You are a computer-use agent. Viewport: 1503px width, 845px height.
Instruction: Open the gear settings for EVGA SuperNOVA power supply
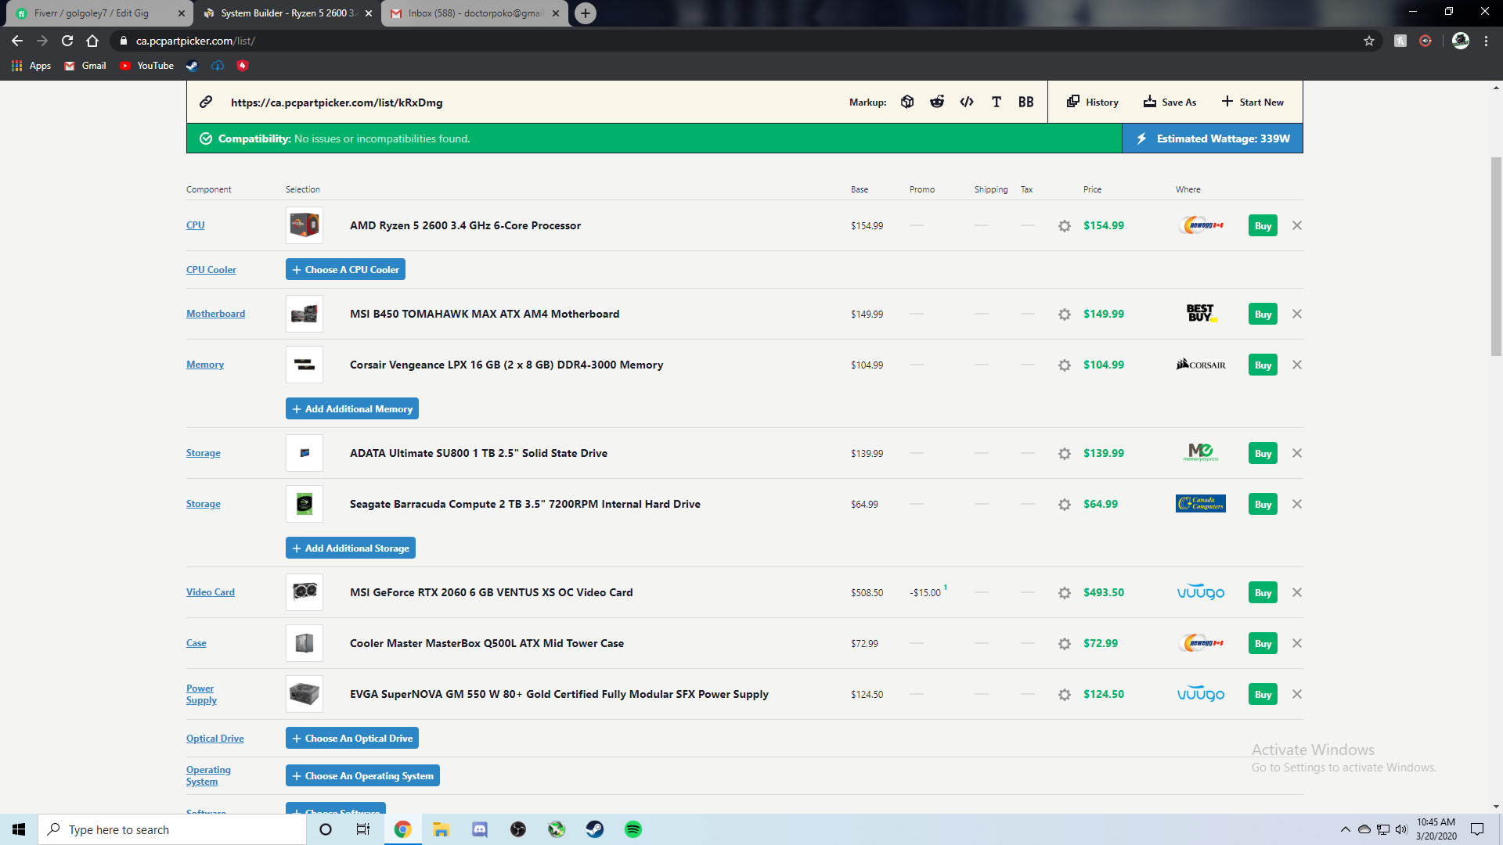pyautogui.click(x=1065, y=695)
